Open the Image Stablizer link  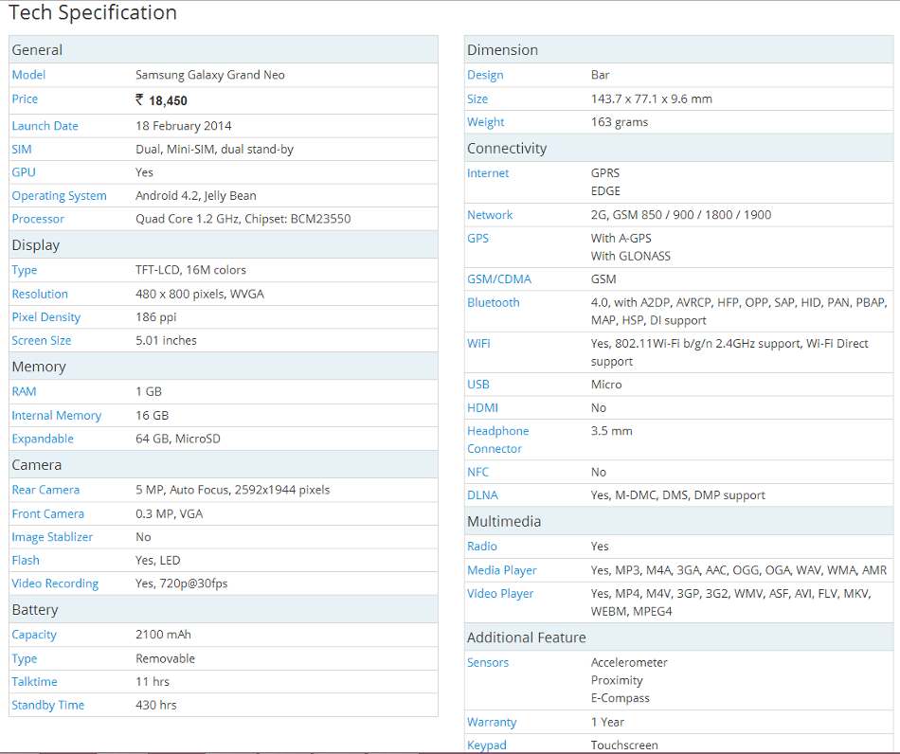click(x=52, y=537)
